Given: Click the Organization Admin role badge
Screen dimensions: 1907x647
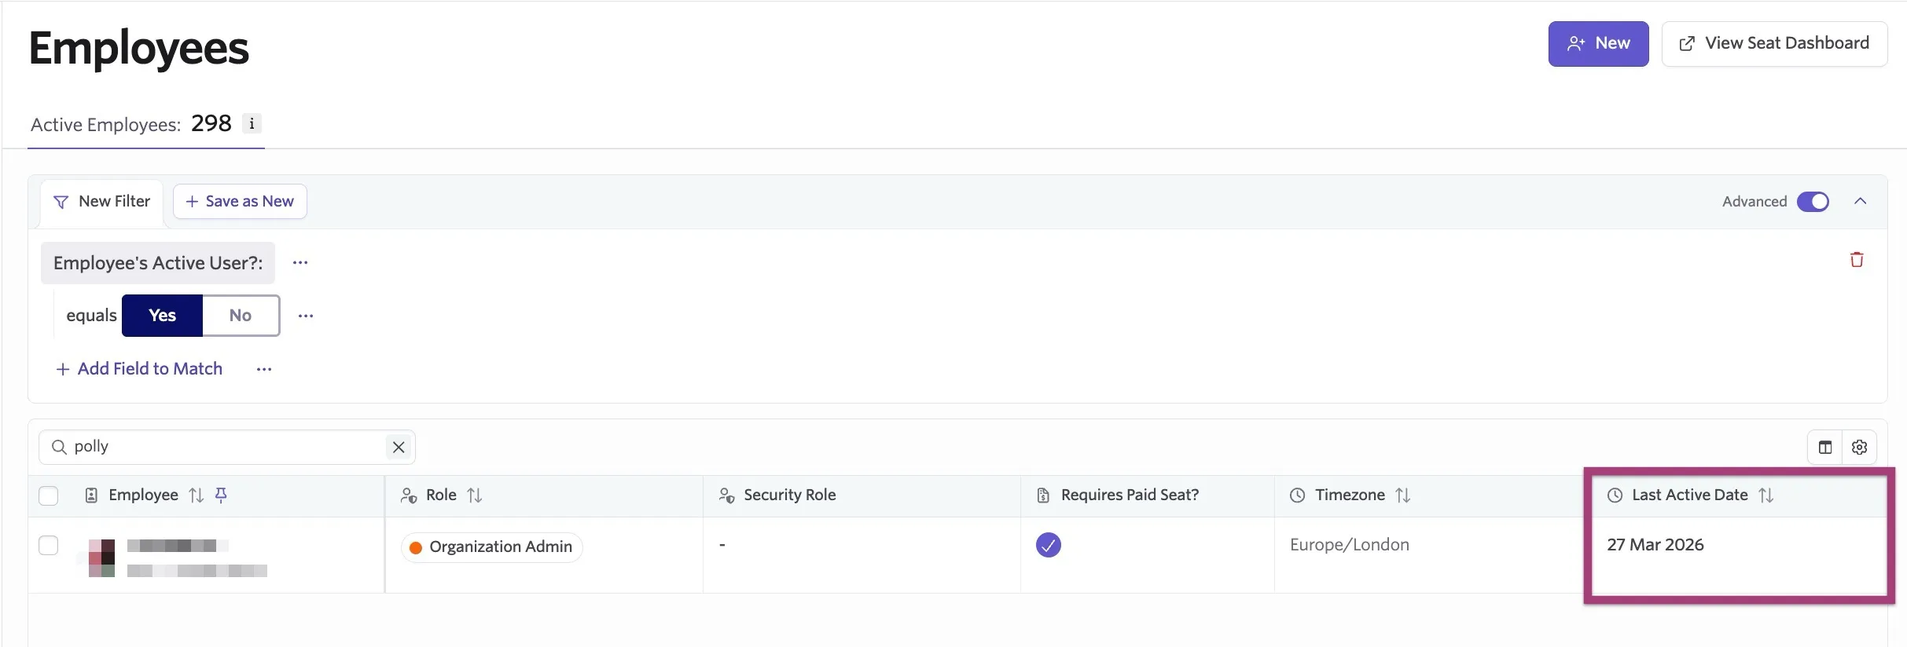Looking at the screenshot, I should tap(492, 547).
